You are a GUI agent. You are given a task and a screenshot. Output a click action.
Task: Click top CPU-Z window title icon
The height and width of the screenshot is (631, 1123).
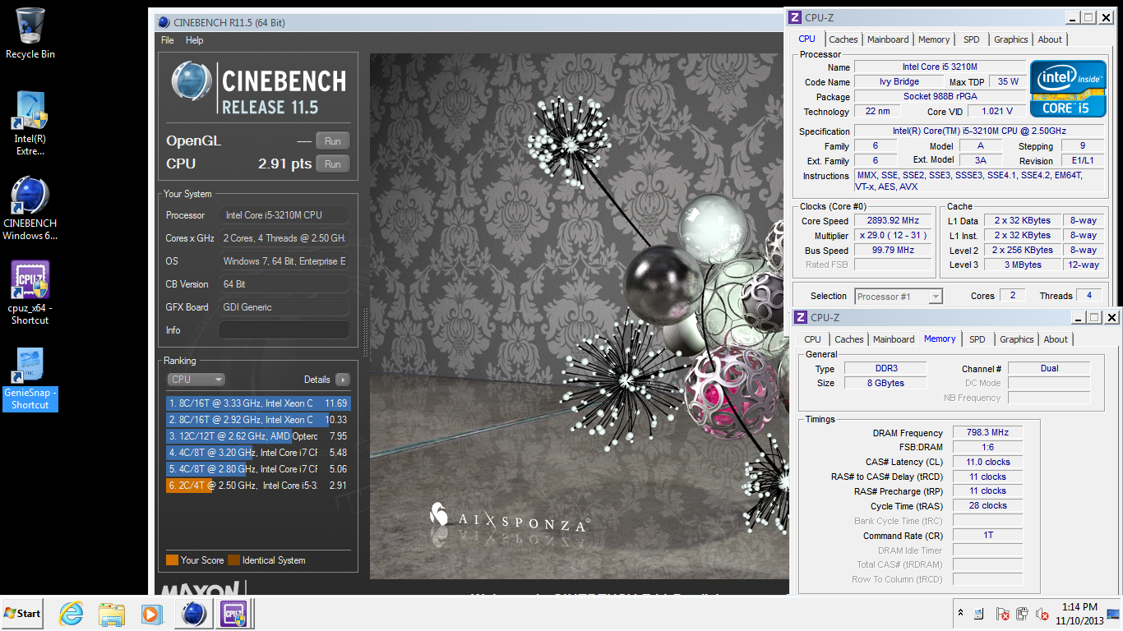[x=795, y=17]
